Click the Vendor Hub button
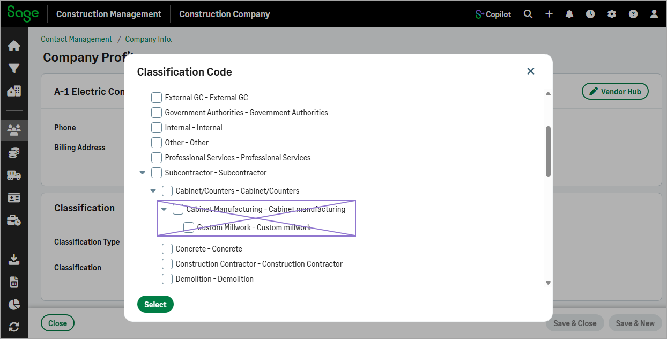The width and height of the screenshot is (667, 339). (615, 91)
